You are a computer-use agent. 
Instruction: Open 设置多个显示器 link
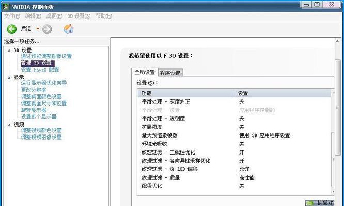pyautogui.click(x=39, y=117)
